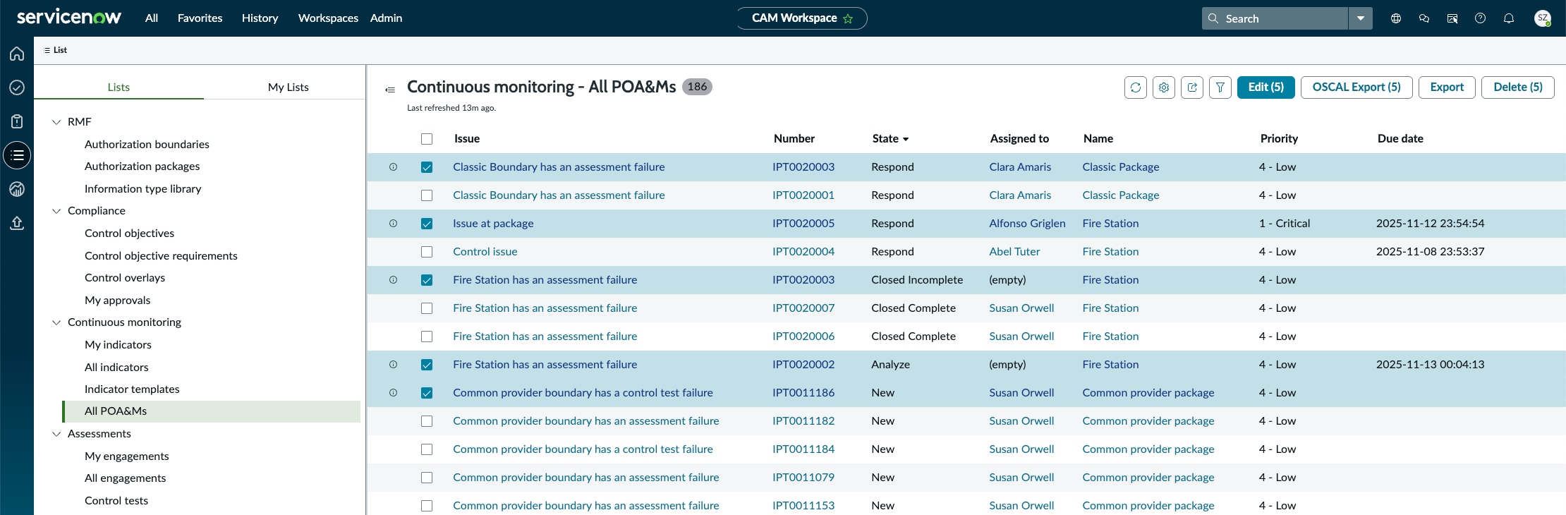The image size is (1566, 515).
Task: Click the Edit (5) button
Action: click(x=1266, y=87)
